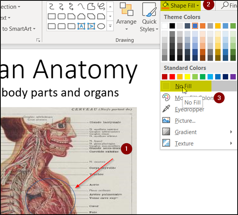Select the scribble line tool

pyautogui.click(x=101, y=7)
